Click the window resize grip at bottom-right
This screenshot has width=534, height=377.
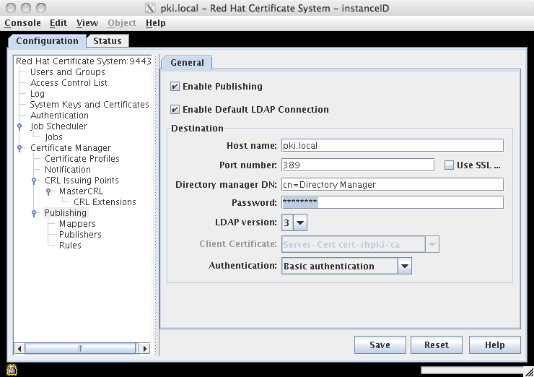point(529,372)
